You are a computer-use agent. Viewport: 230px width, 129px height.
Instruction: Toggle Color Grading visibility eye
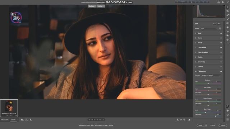tap(221, 52)
